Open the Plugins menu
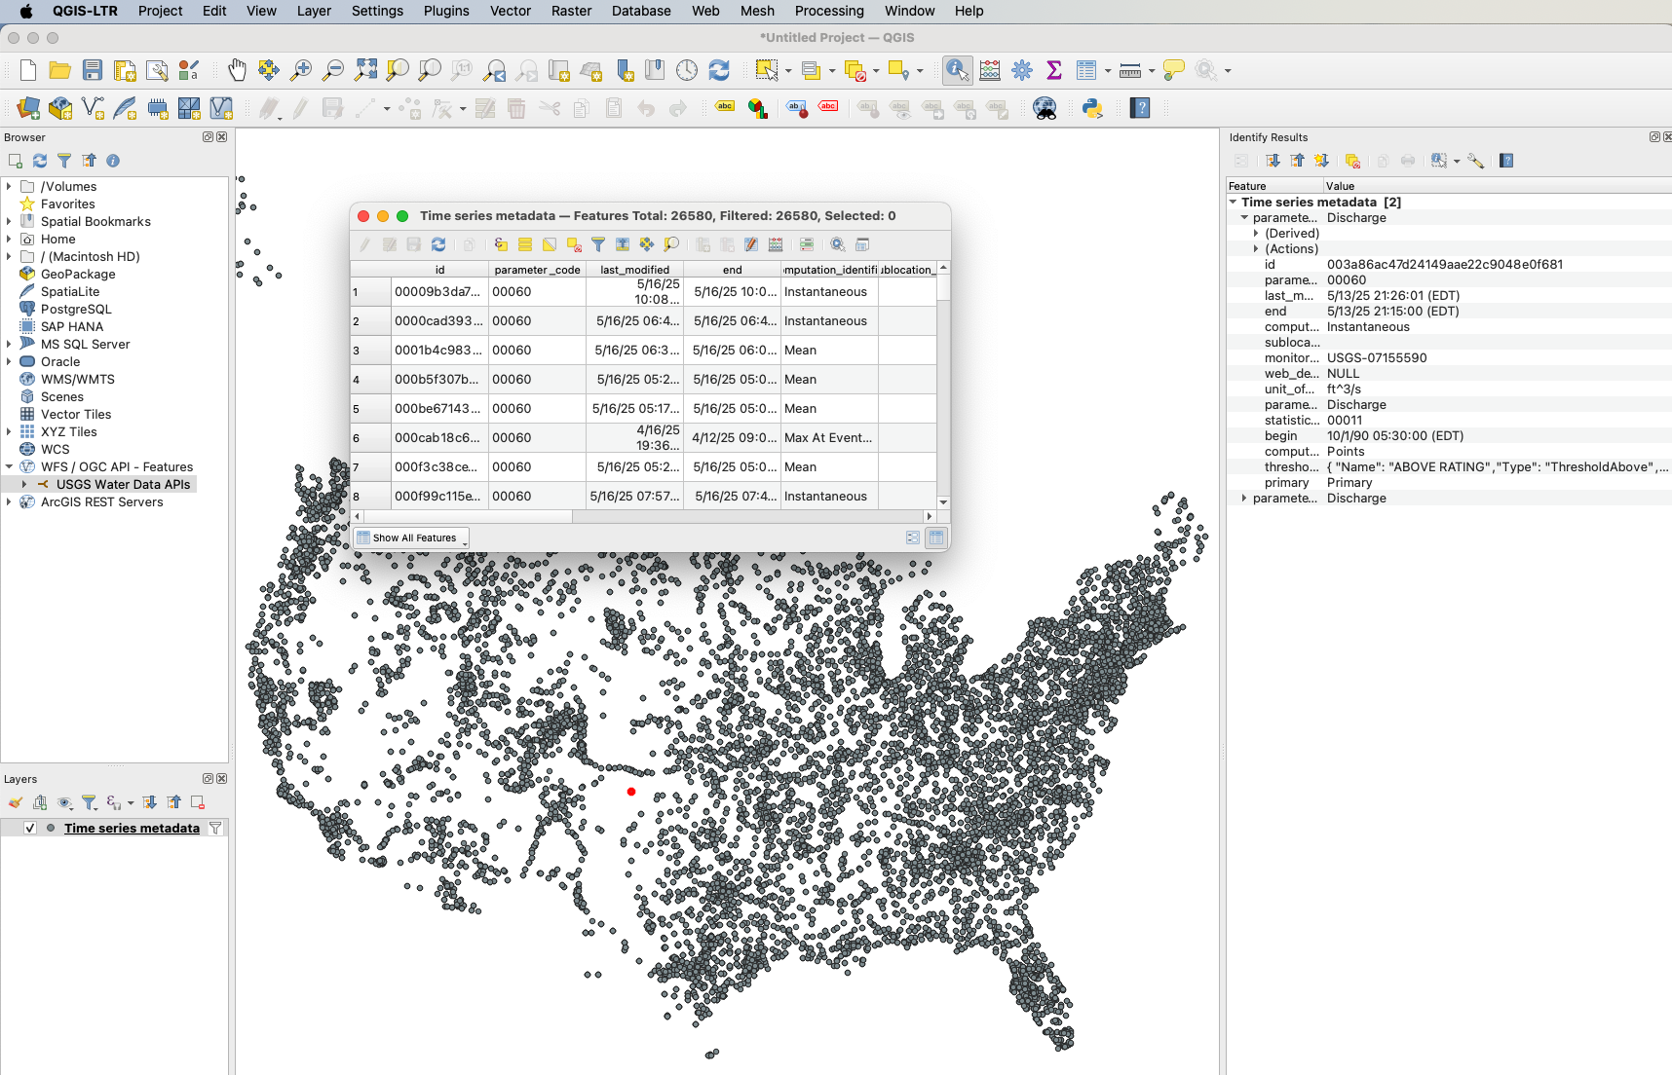Viewport: 1672px width, 1075px height. point(446,11)
